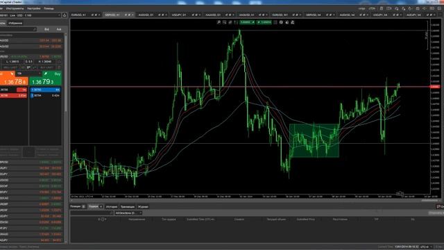Click the rightmost icon in the top toolbar
444x250 pixels.
pos(439,8)
